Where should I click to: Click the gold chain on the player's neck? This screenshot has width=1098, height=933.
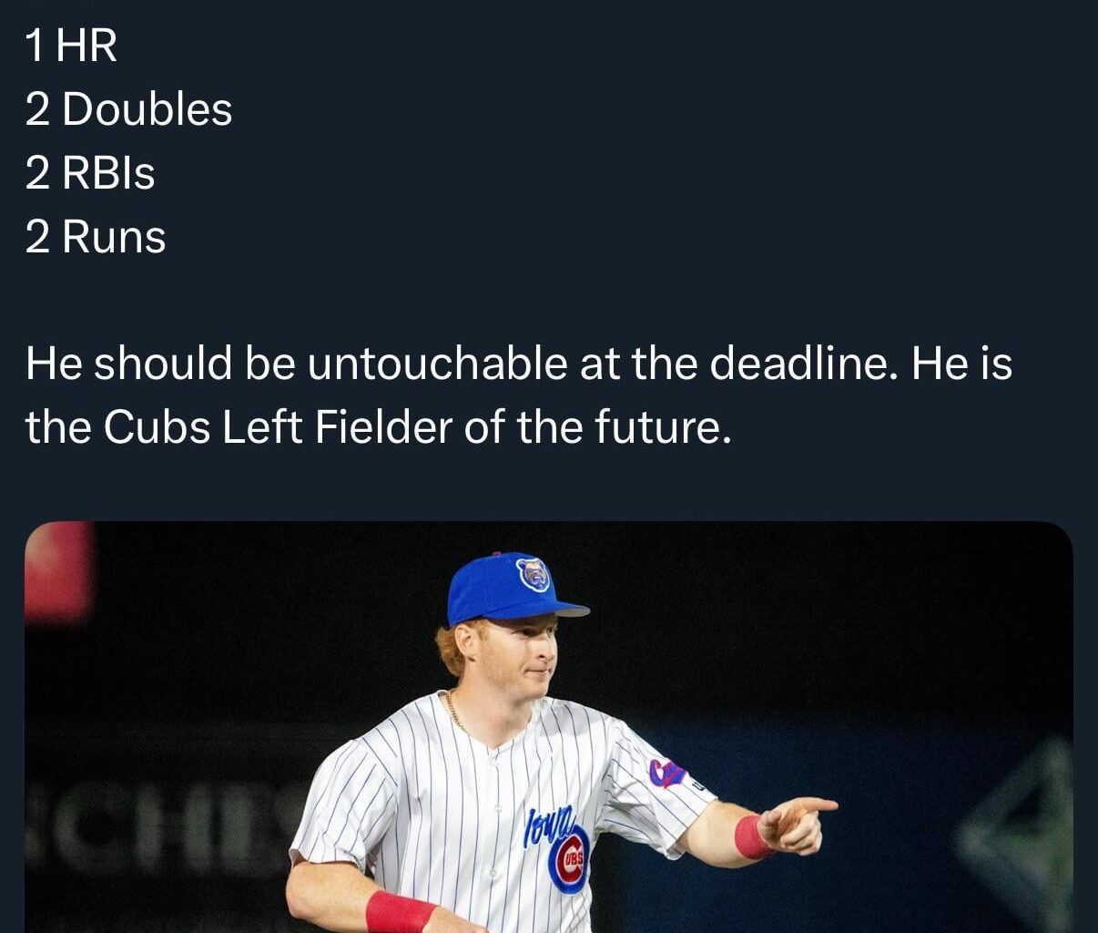click(454, 712)
